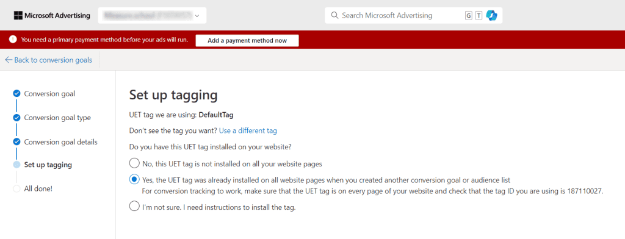Click 'Do you have this UET tag installed' question
The image size is (625, 239).
tap(211, 146)
